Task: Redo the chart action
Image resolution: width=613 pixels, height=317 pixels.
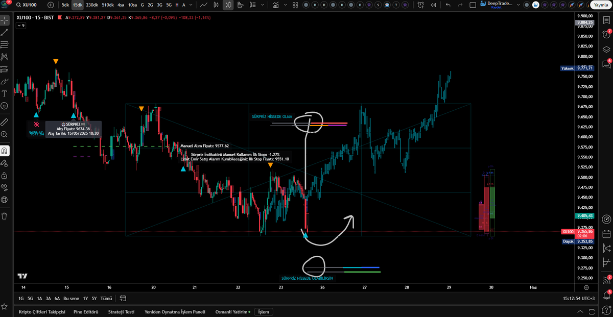Action: 460,5
